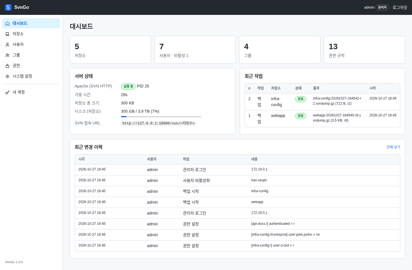Screen dimensions: 412x270
Task: Open 내 계정 in the sidebar
Action: click(x=31, y=92)
